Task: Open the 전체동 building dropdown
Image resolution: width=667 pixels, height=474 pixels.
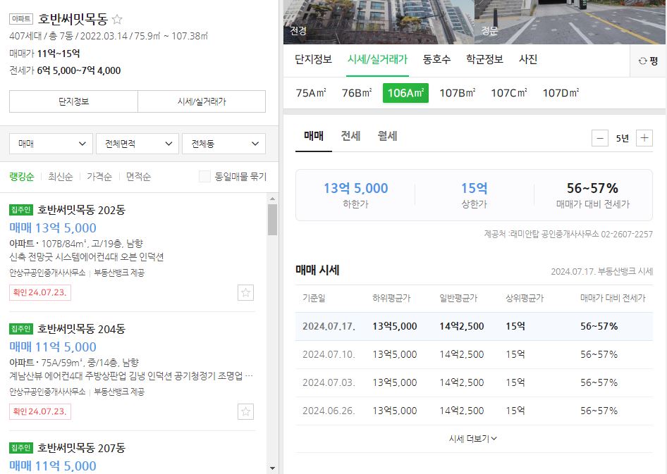Action: tap(224, 144)
